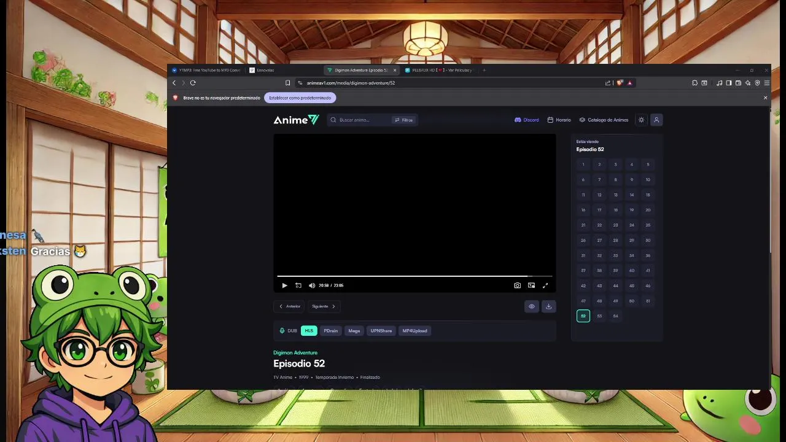The height and width of the screenshot is (442, 786).
Task: Select the highlighted episode 52 button
Action: 583,316
